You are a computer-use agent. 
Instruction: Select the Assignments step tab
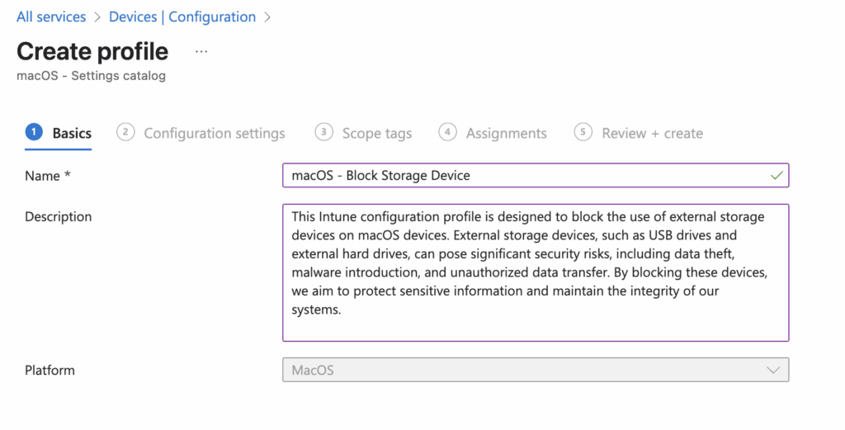point(506,133)
